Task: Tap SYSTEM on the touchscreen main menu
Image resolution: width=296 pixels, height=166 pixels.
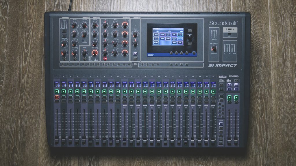Action: [162, 34]
